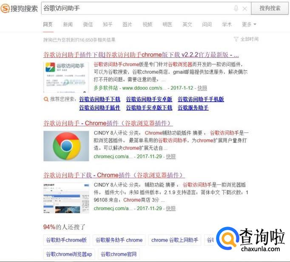Select the 网页 tab
This screenshot has width=290, height=262.
(x=48, y=24)
